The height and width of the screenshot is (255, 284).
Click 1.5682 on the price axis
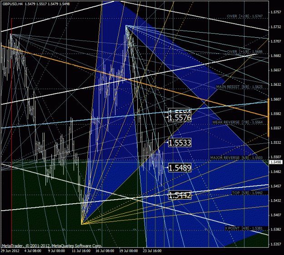276,56
